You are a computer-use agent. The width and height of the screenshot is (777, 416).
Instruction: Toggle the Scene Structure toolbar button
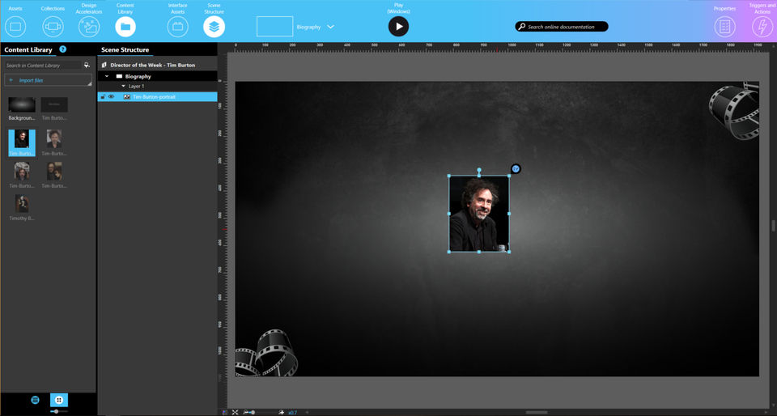pos(214,27)
